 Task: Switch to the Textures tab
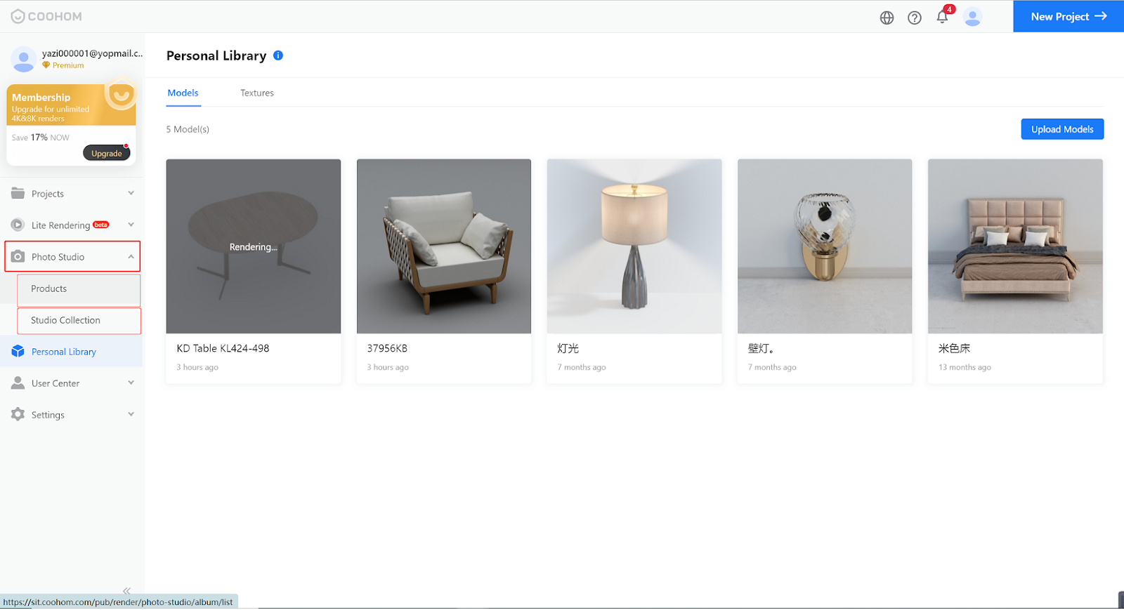click(257, 93)
